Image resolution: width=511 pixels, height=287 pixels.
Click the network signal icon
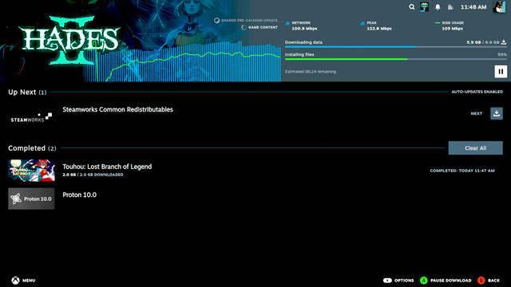[x=450, y=7]
